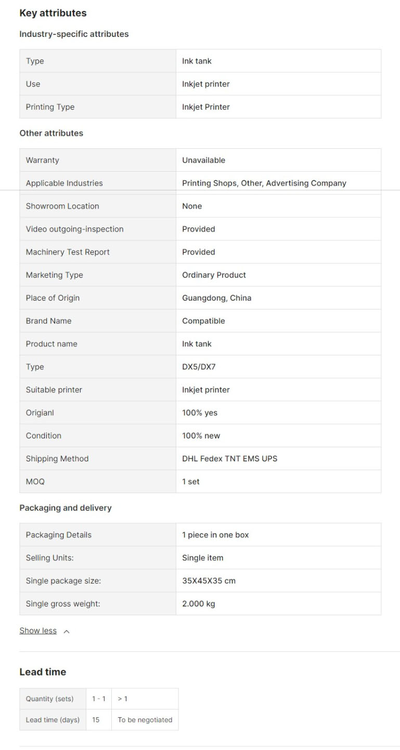The image size is (400, 750).
Task: Select the "Quantity (sets)" table header
Action: tap(49, 699)
